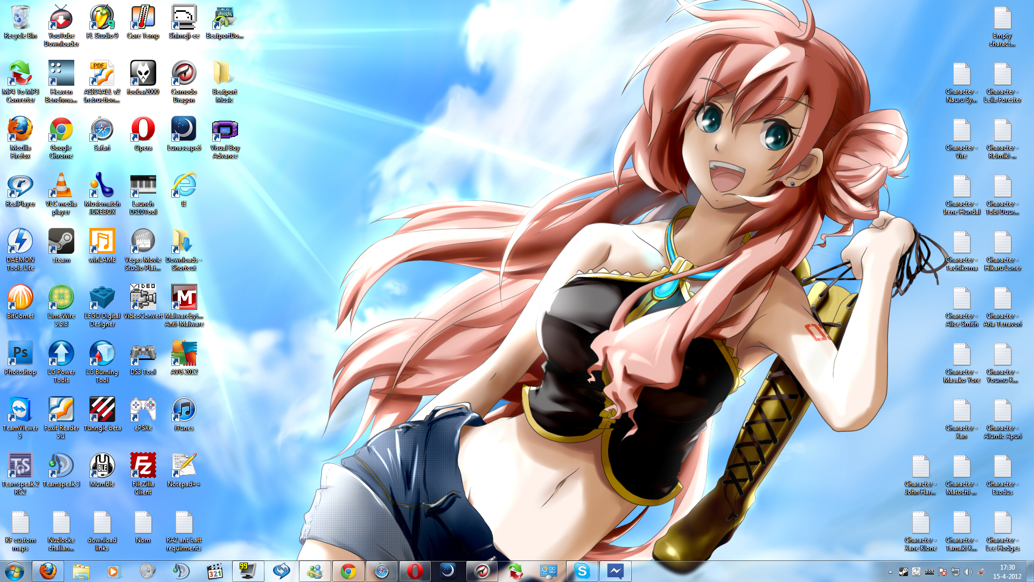Viewport: 1034px width, 582px height.
Task: Select the Malwarebytes Anti-Malware icon
Action: [184, 306]
